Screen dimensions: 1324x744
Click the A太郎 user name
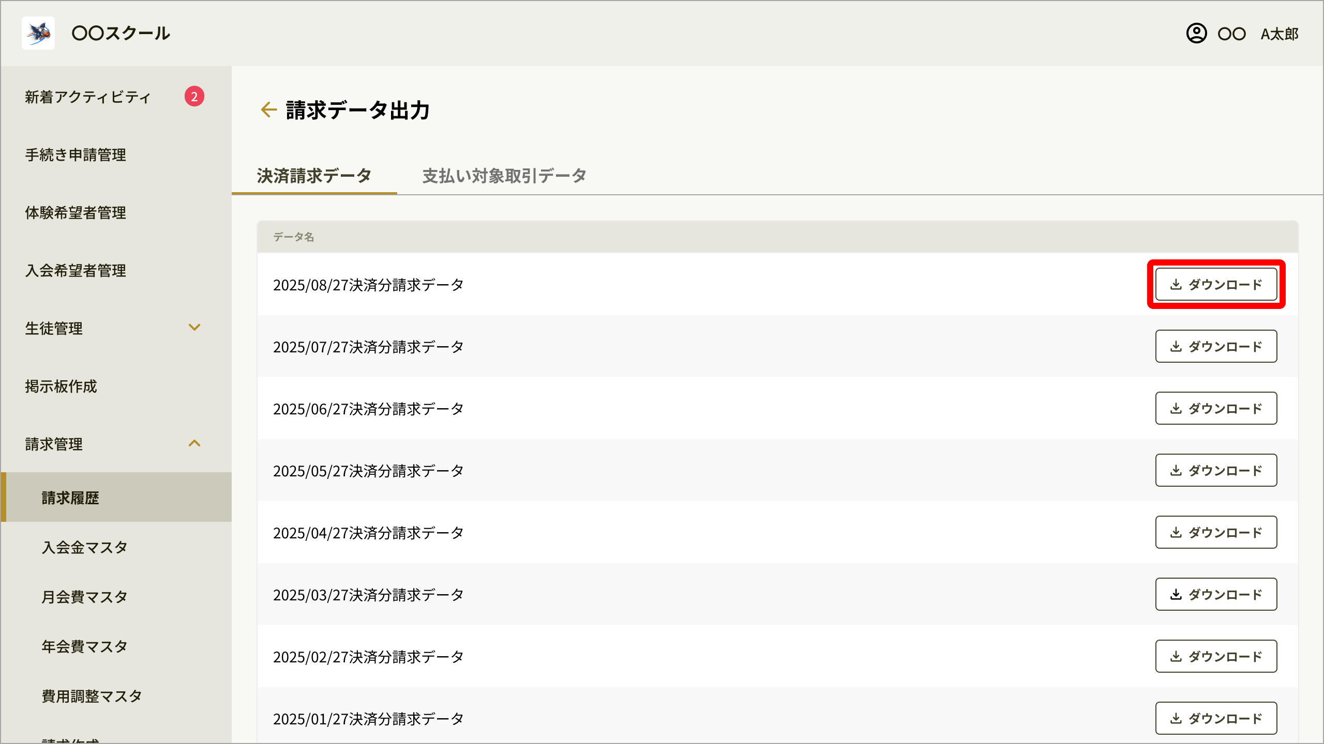coord(1280,34)
